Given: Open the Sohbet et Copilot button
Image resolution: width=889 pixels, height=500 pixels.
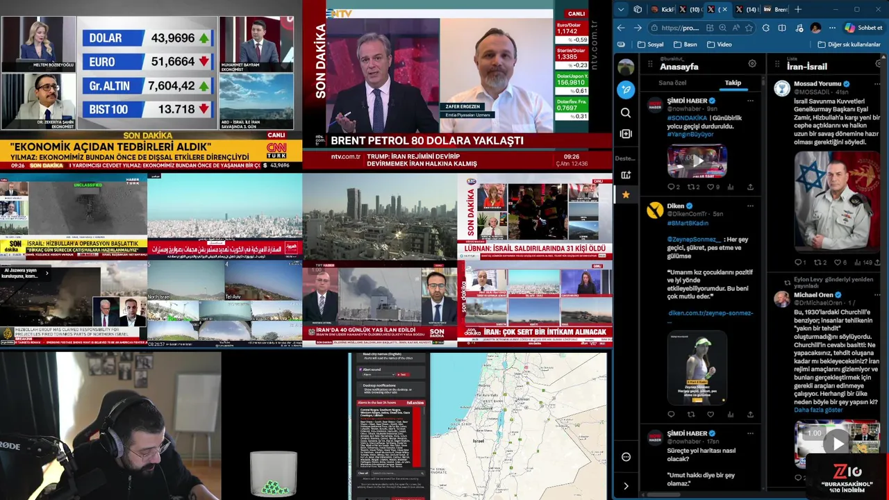Looking at the screenshot, I should [863, 28].
